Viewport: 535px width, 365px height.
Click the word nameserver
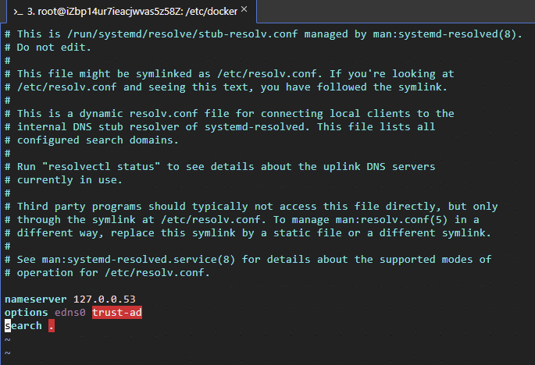coord(35,299)
